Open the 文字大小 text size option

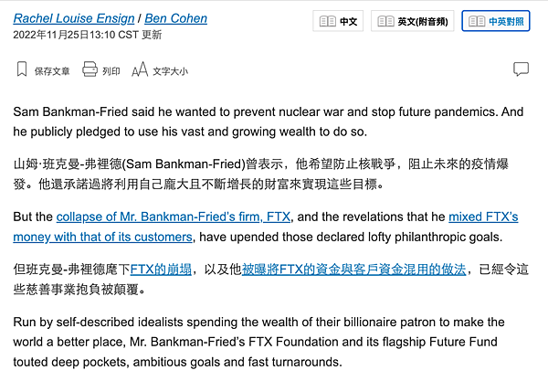(170, 70)
